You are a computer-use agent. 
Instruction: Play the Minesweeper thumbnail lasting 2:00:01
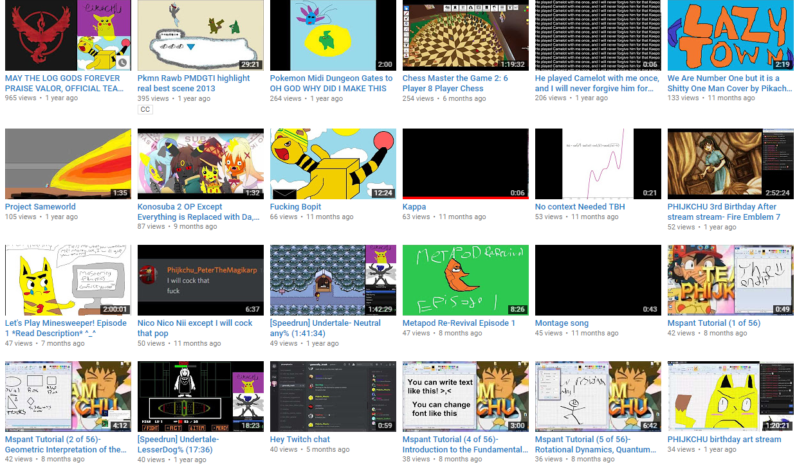[68, 280]
